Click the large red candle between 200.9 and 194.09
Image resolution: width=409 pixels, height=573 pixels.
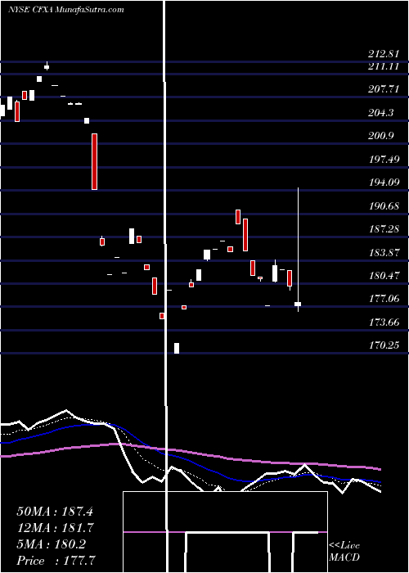tap(94, 161)
